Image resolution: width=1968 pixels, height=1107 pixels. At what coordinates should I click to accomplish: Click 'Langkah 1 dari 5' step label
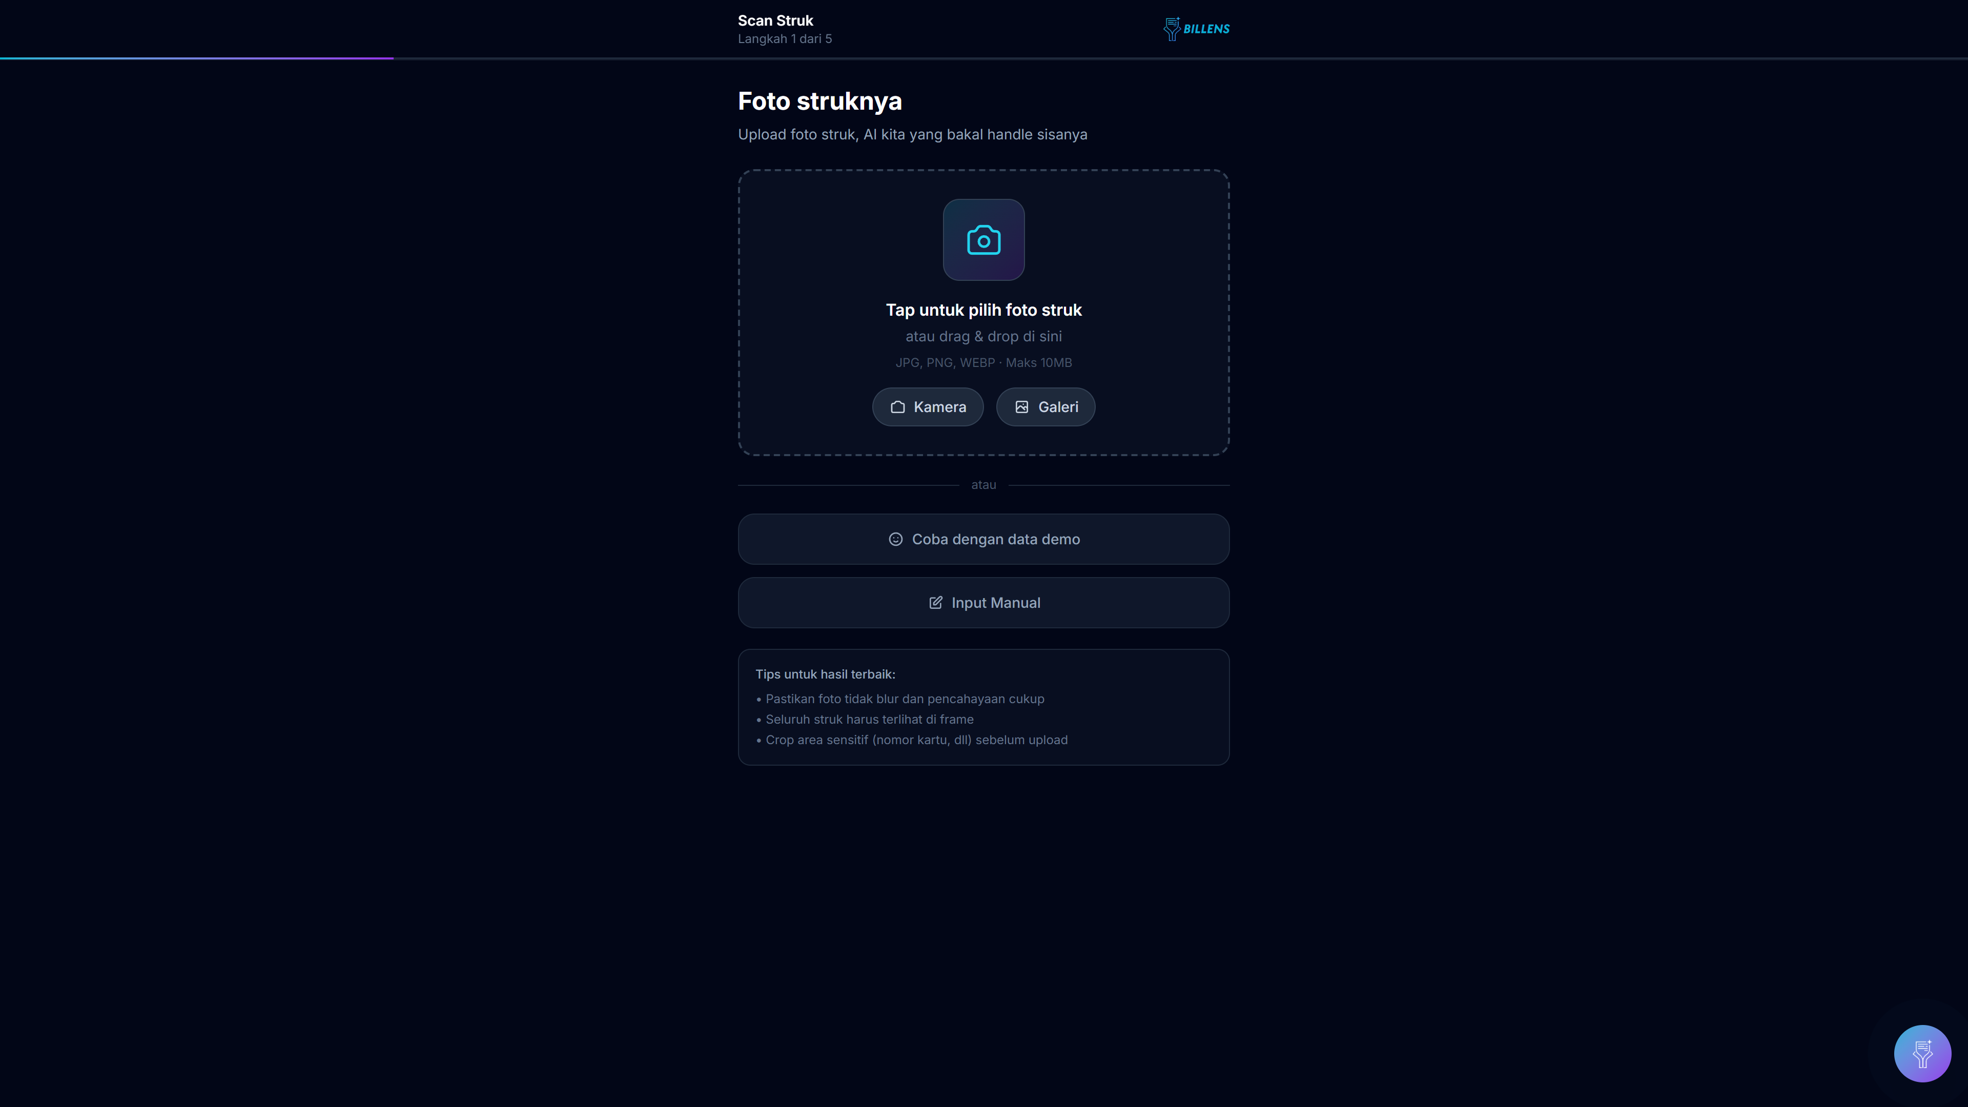[785, 39]
